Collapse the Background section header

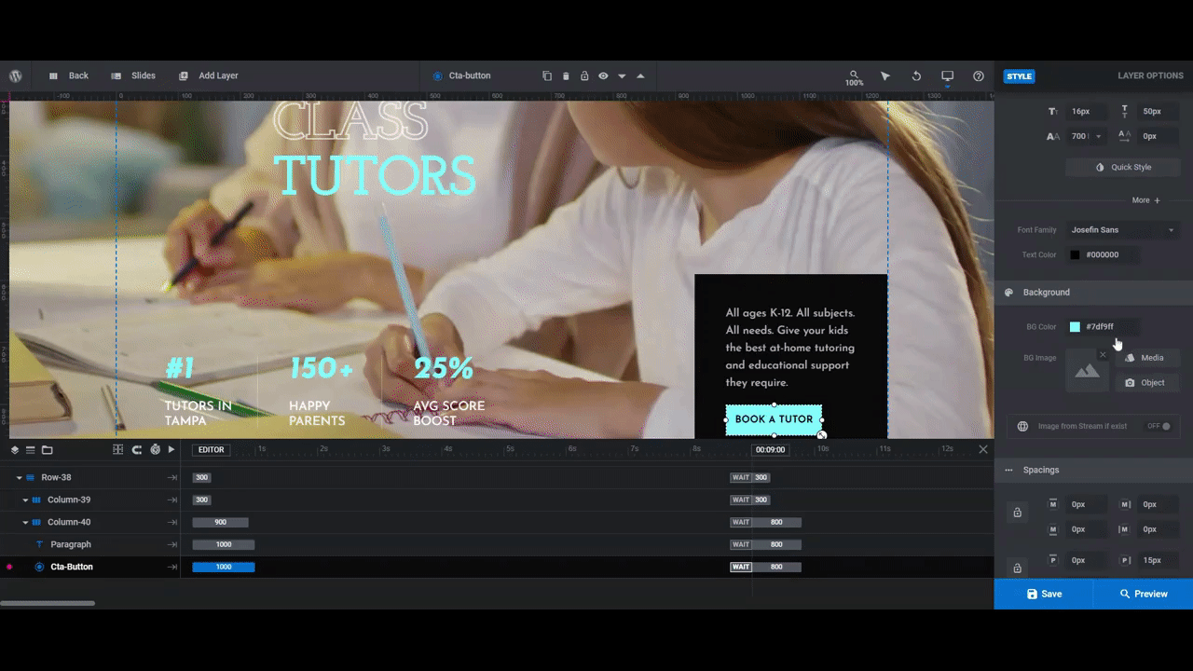1093,292
